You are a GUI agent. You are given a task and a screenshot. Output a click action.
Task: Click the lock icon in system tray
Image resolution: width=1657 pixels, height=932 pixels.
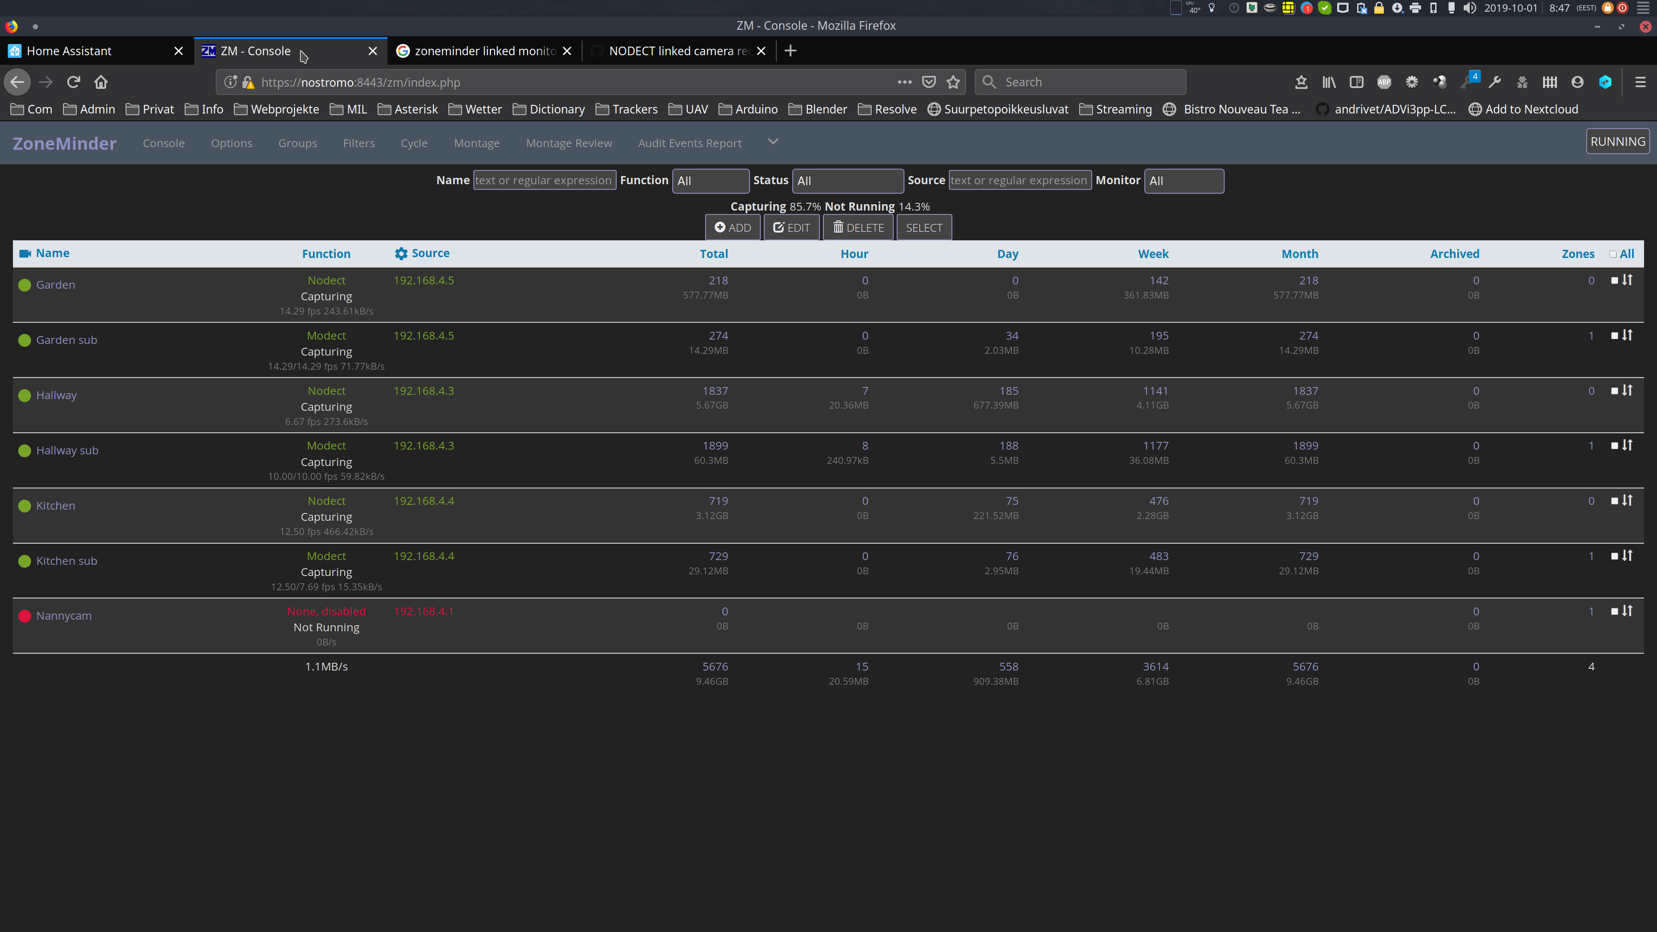[x=1379, y=8]
